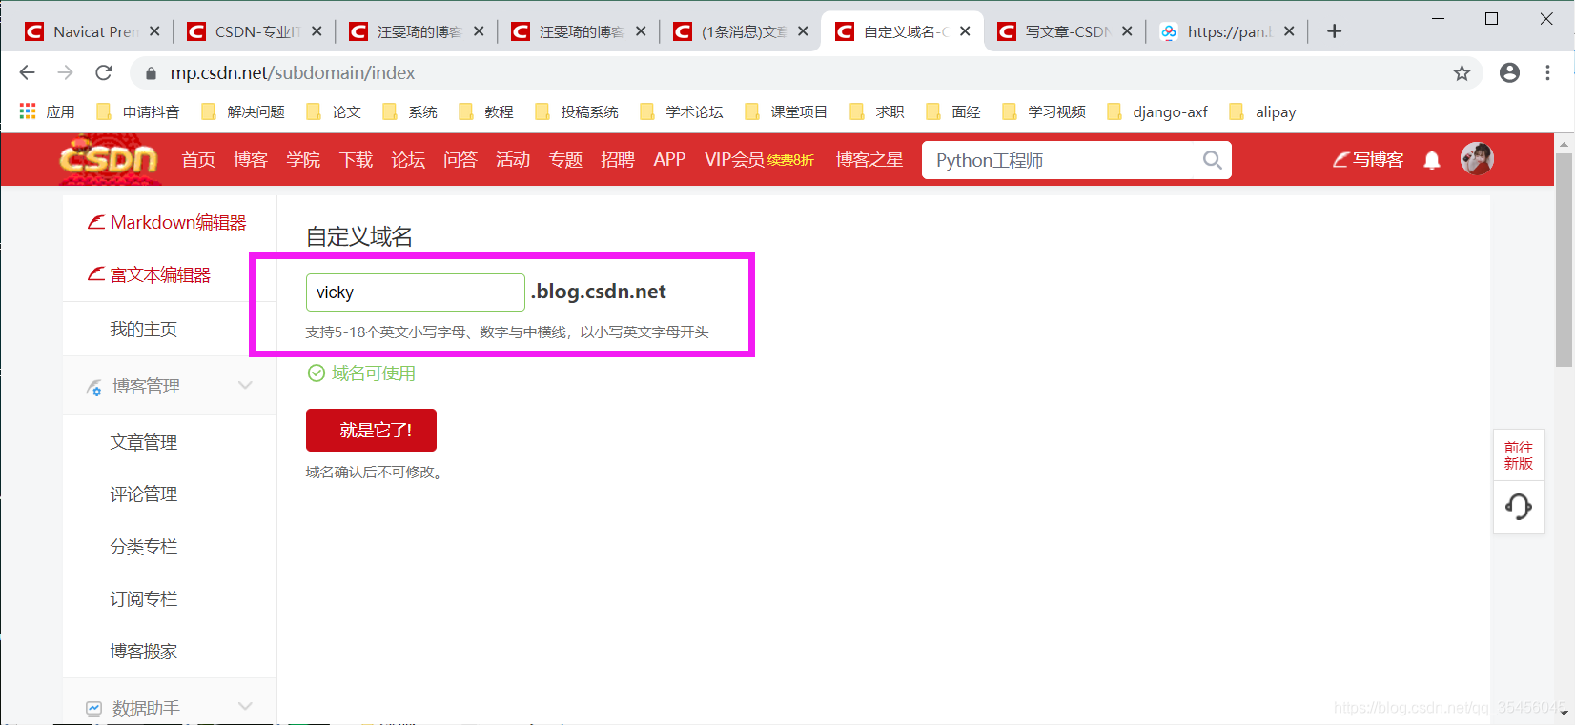The width and height of the screenshot is (1575, 725).
Task: Open 专题 in the navigation bar
Action: click(565, 160)
